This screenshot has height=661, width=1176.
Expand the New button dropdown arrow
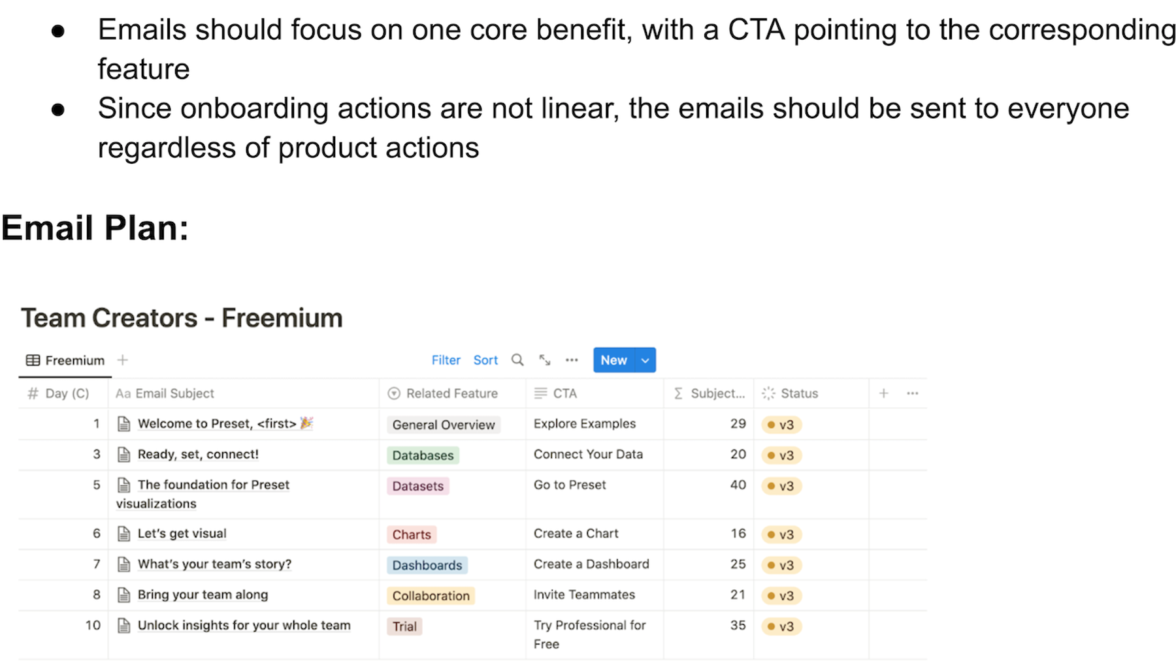[645, 360]
